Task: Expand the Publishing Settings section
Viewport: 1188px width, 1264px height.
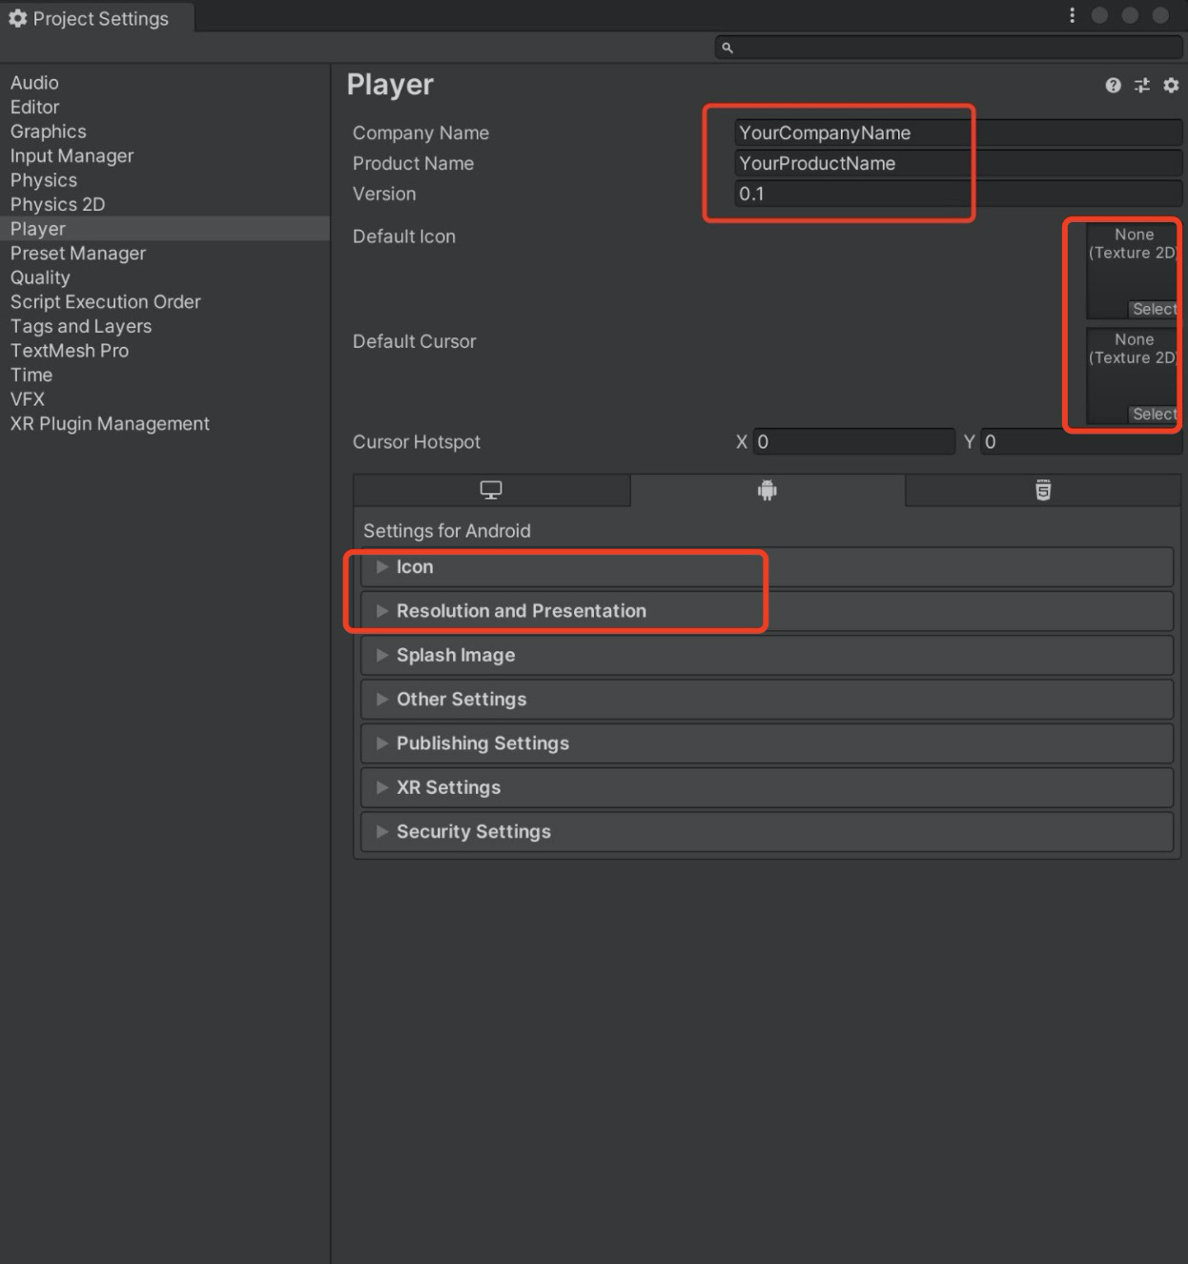Action: point(767,744)
